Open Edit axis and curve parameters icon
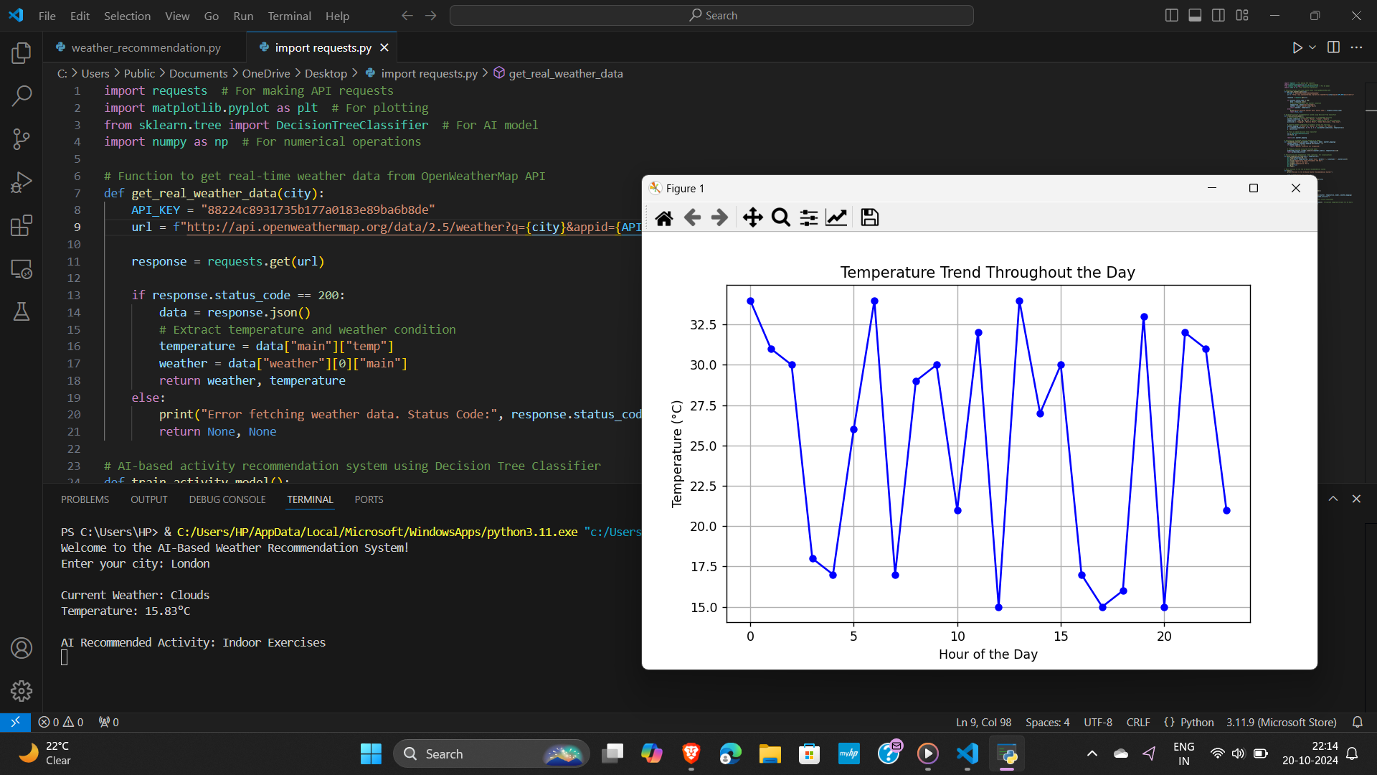 836,217
